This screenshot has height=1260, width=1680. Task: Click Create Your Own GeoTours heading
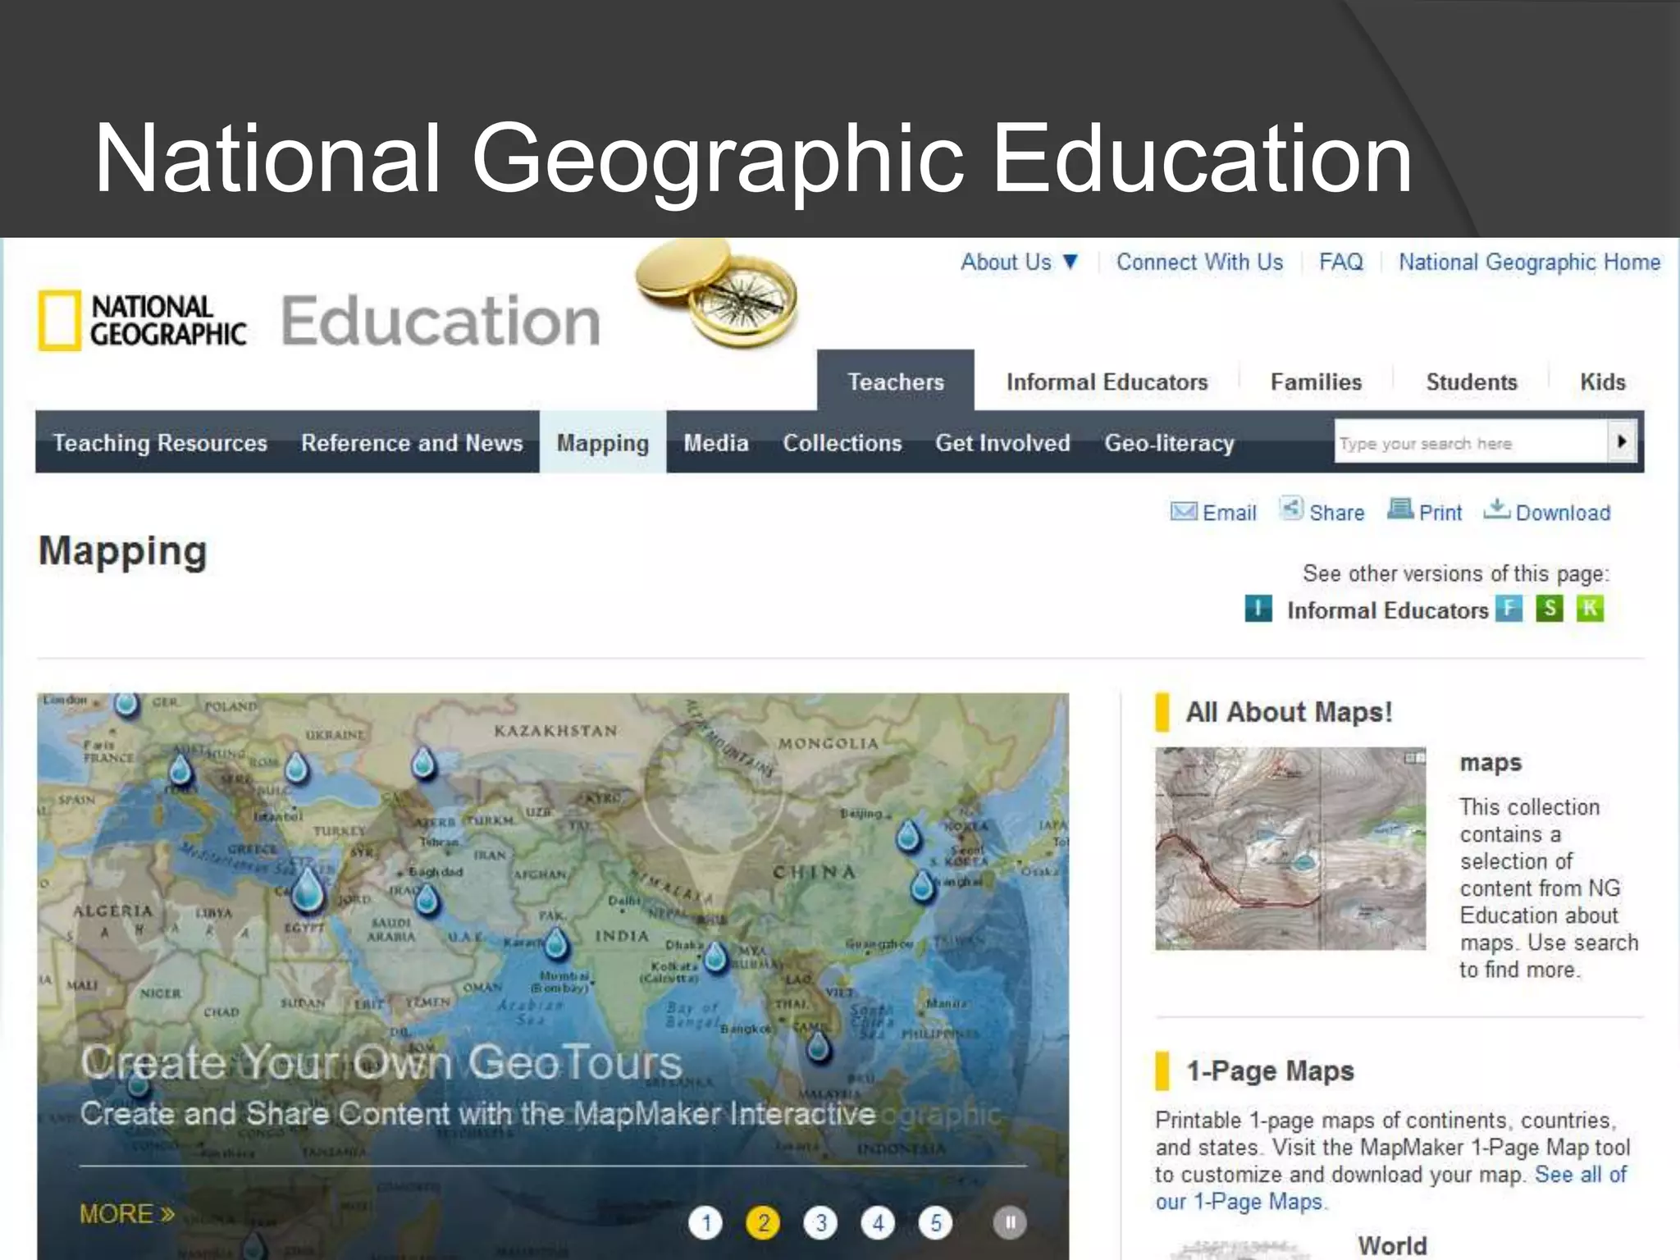(381, 1063)
